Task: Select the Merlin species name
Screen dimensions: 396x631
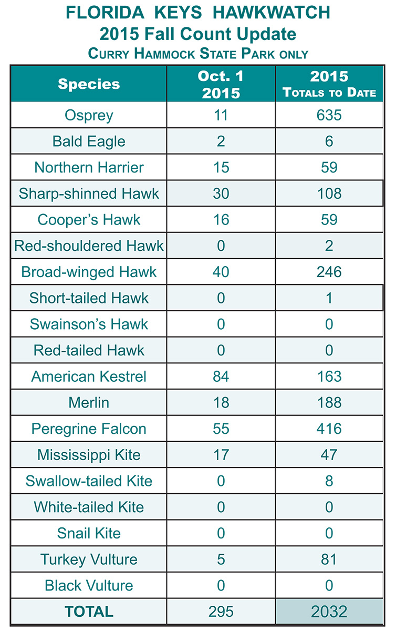Action: (89, 403)
